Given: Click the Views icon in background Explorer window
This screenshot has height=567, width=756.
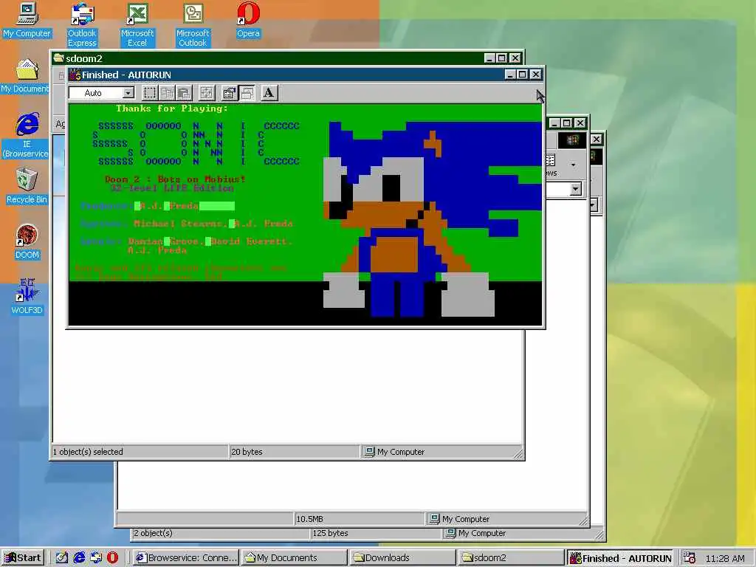Looking at the screenshot, I should coord(550,160).
